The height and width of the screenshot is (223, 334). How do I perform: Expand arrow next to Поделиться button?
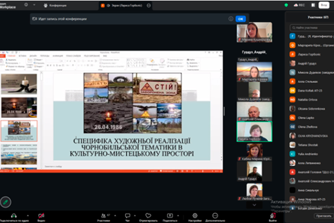pyautogui.click(x=178, y=216)
